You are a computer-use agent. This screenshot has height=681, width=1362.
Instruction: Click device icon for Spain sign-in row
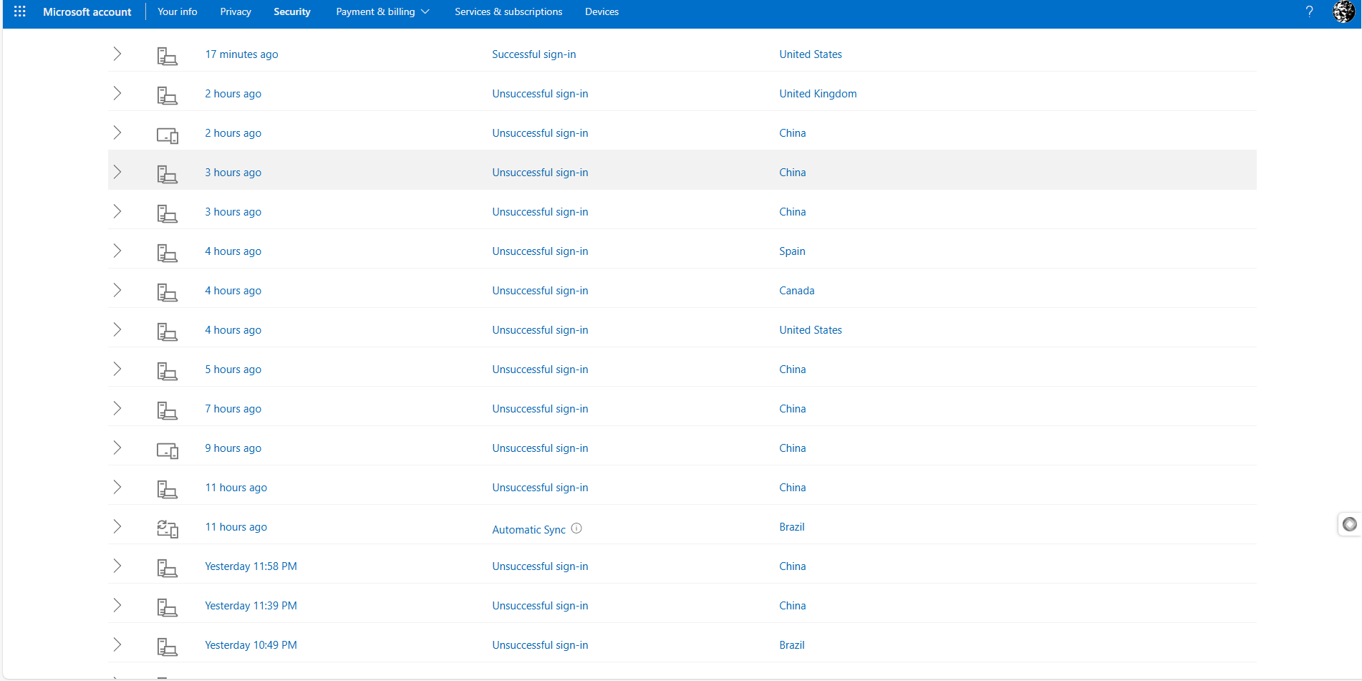(167, 253)
